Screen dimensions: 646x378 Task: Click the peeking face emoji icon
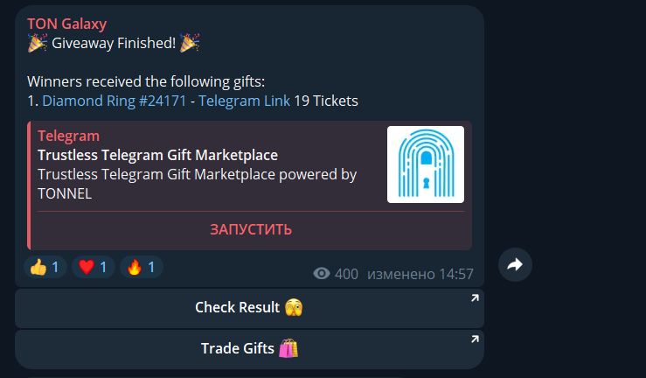tap(294, 307)
